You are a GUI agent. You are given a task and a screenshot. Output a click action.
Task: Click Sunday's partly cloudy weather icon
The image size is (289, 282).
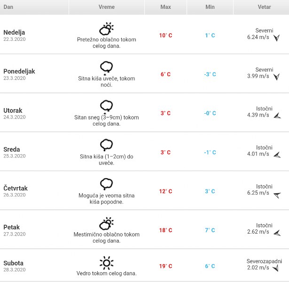[107, 29]
